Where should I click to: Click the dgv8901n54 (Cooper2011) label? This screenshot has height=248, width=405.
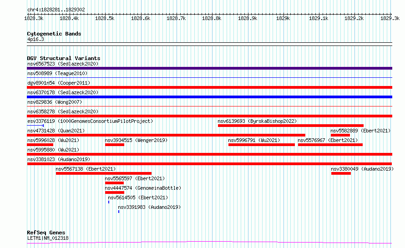(59, 83)
